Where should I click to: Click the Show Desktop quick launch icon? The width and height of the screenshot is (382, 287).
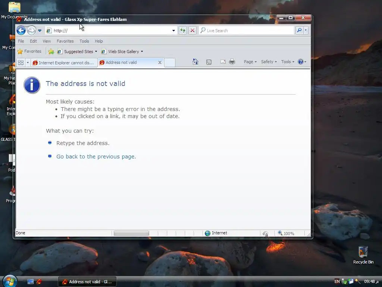(x=31, y=282)
